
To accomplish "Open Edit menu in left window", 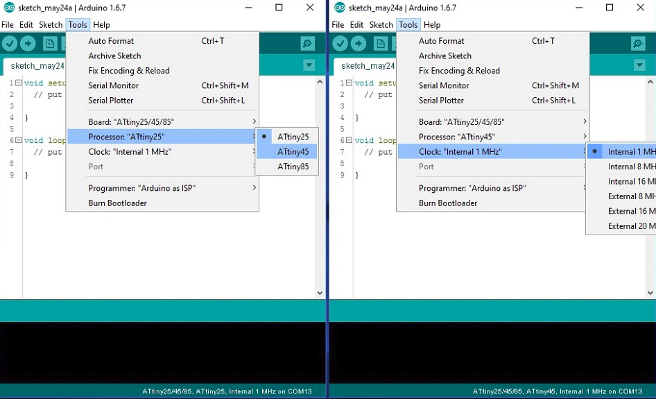I will point(26,25).
